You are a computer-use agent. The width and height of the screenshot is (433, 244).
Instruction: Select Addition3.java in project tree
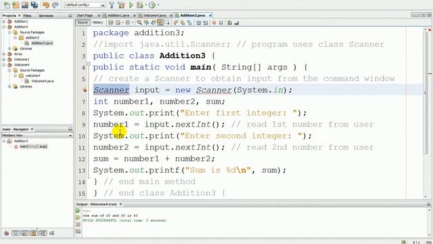click(x=42, y=43)
